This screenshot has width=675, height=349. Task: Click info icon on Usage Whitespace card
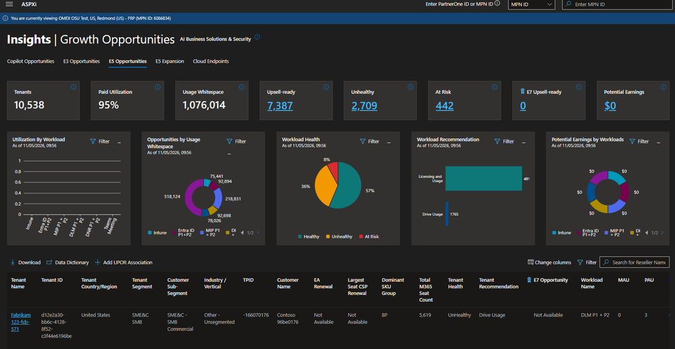click(241, 87)
